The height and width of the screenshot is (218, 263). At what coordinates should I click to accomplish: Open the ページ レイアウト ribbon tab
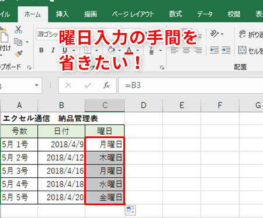[133, 14]
